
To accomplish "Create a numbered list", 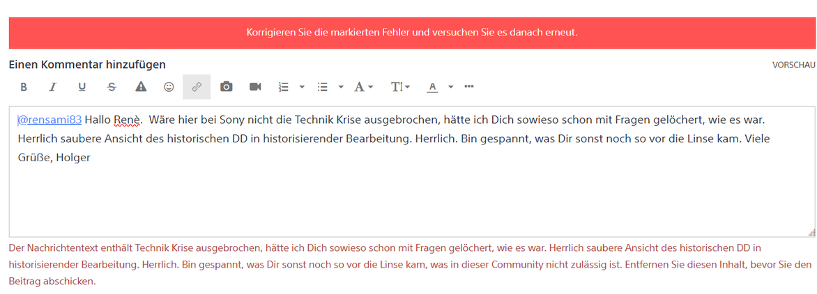I will 284,87.
